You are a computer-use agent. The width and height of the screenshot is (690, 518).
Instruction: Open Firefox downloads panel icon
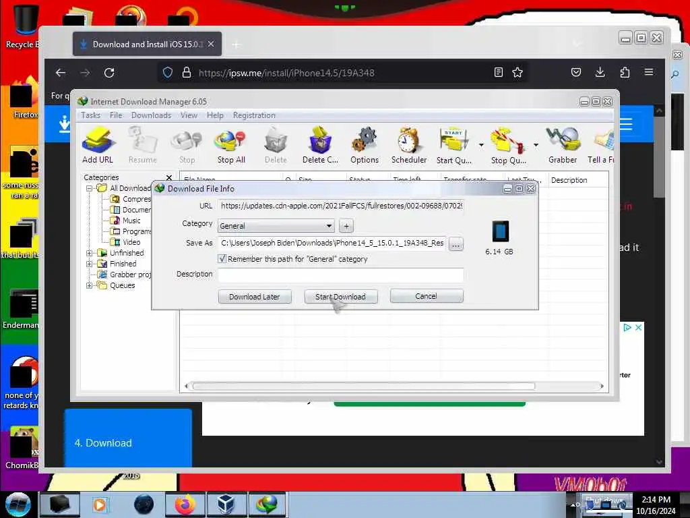pos(600,72)
